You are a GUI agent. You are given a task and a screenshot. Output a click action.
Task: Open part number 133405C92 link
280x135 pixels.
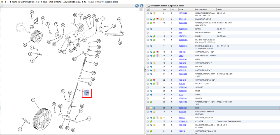(x=183, y=121)
